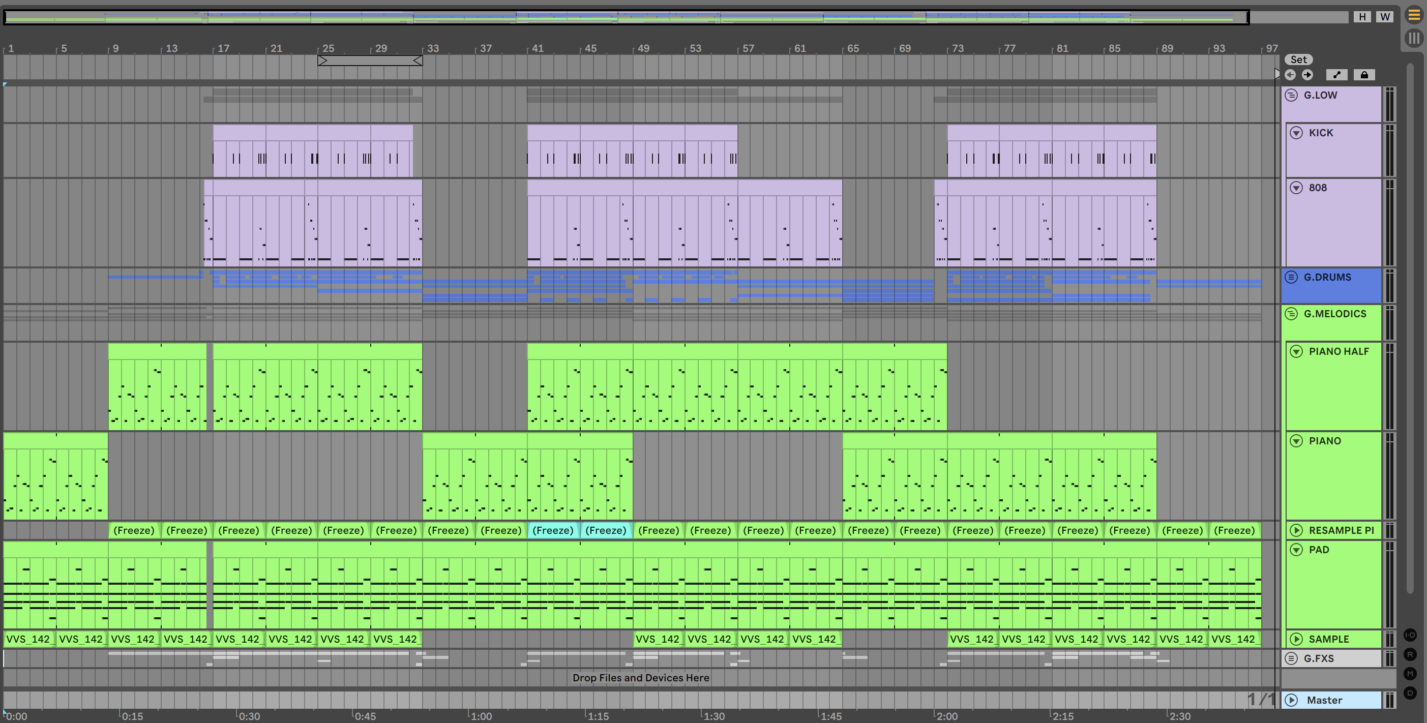Screen dimensions: 1427x723
Task: Click the G.DRUMS group fold icon
Action: [1291, 277]
